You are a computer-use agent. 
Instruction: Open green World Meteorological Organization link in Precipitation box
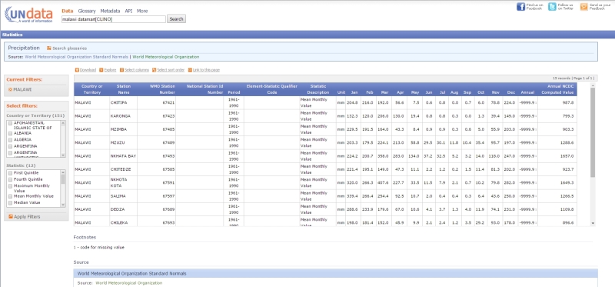pyautogui.click(x=166, y=57)
